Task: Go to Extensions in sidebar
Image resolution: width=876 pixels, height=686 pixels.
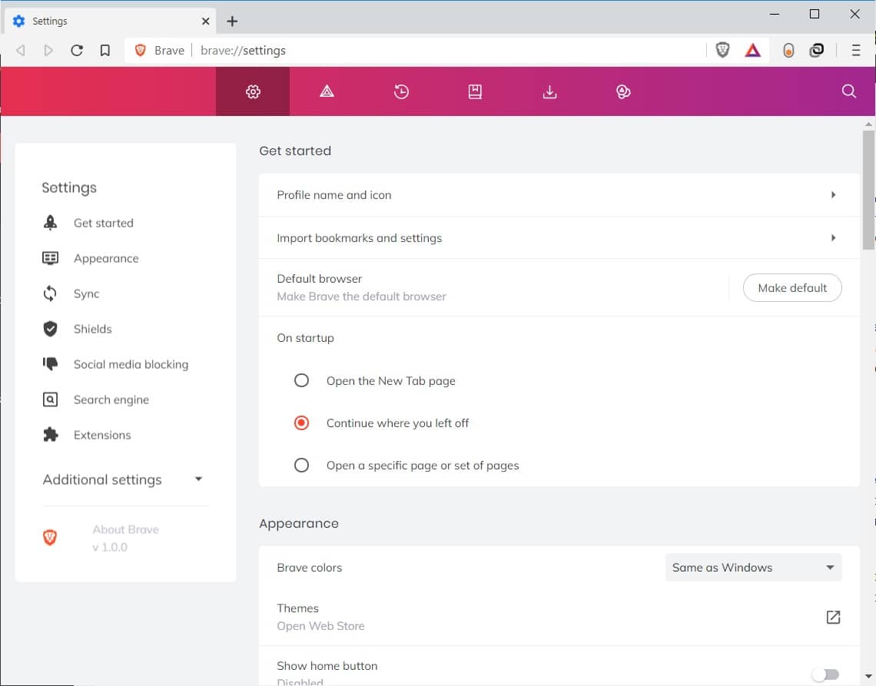Action: (x=102, y=435)
